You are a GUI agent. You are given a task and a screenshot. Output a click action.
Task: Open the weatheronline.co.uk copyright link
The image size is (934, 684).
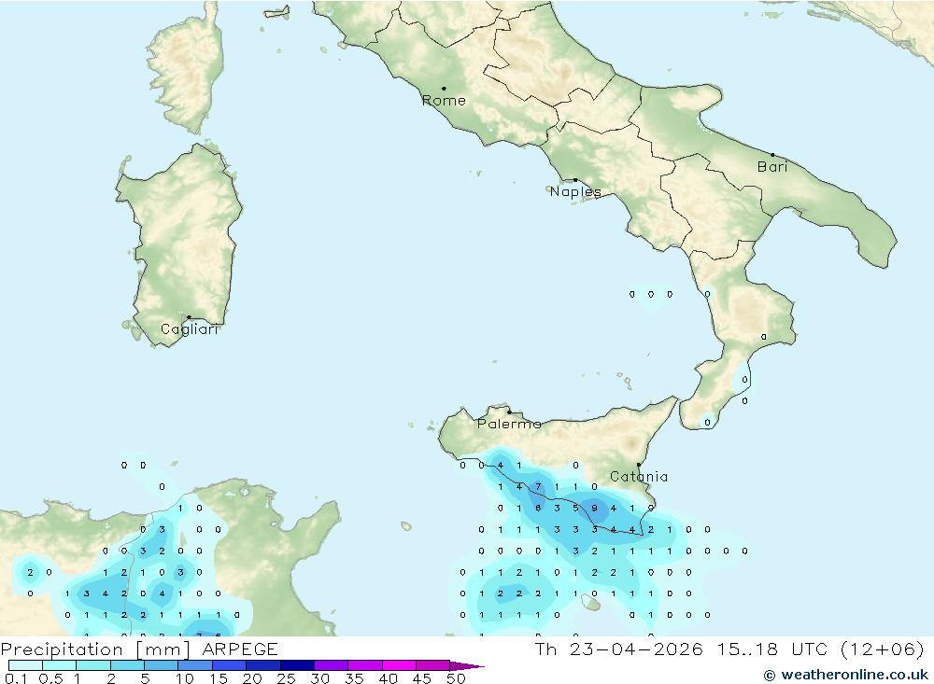[846, 675]
